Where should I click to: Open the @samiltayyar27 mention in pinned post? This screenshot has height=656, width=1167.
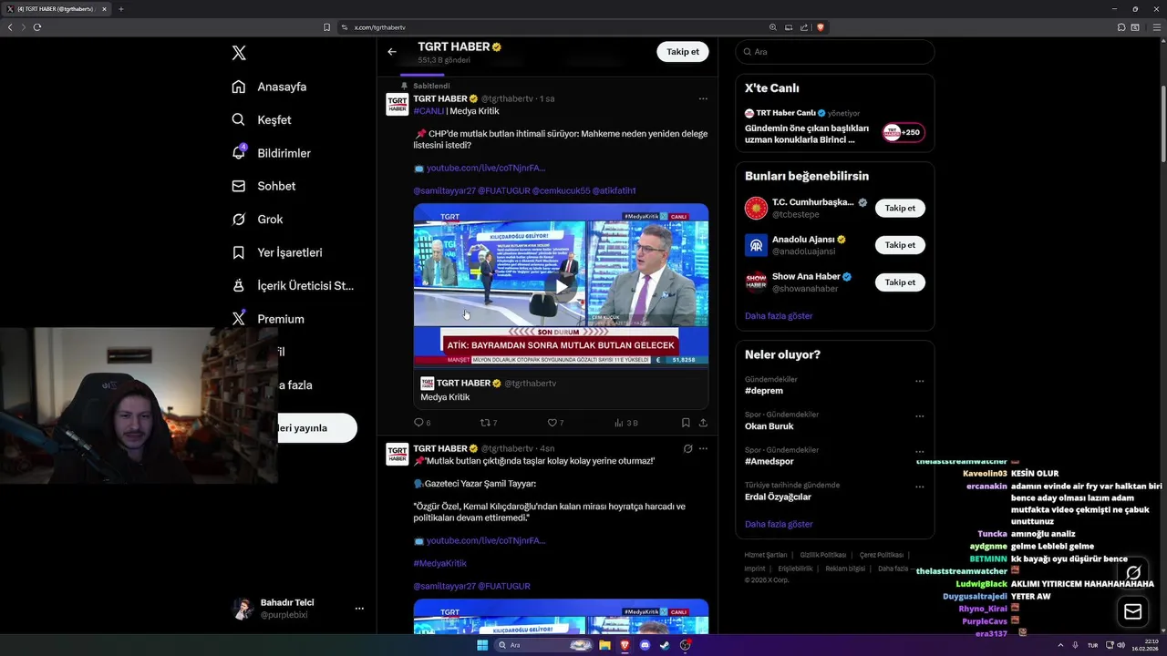444,190
